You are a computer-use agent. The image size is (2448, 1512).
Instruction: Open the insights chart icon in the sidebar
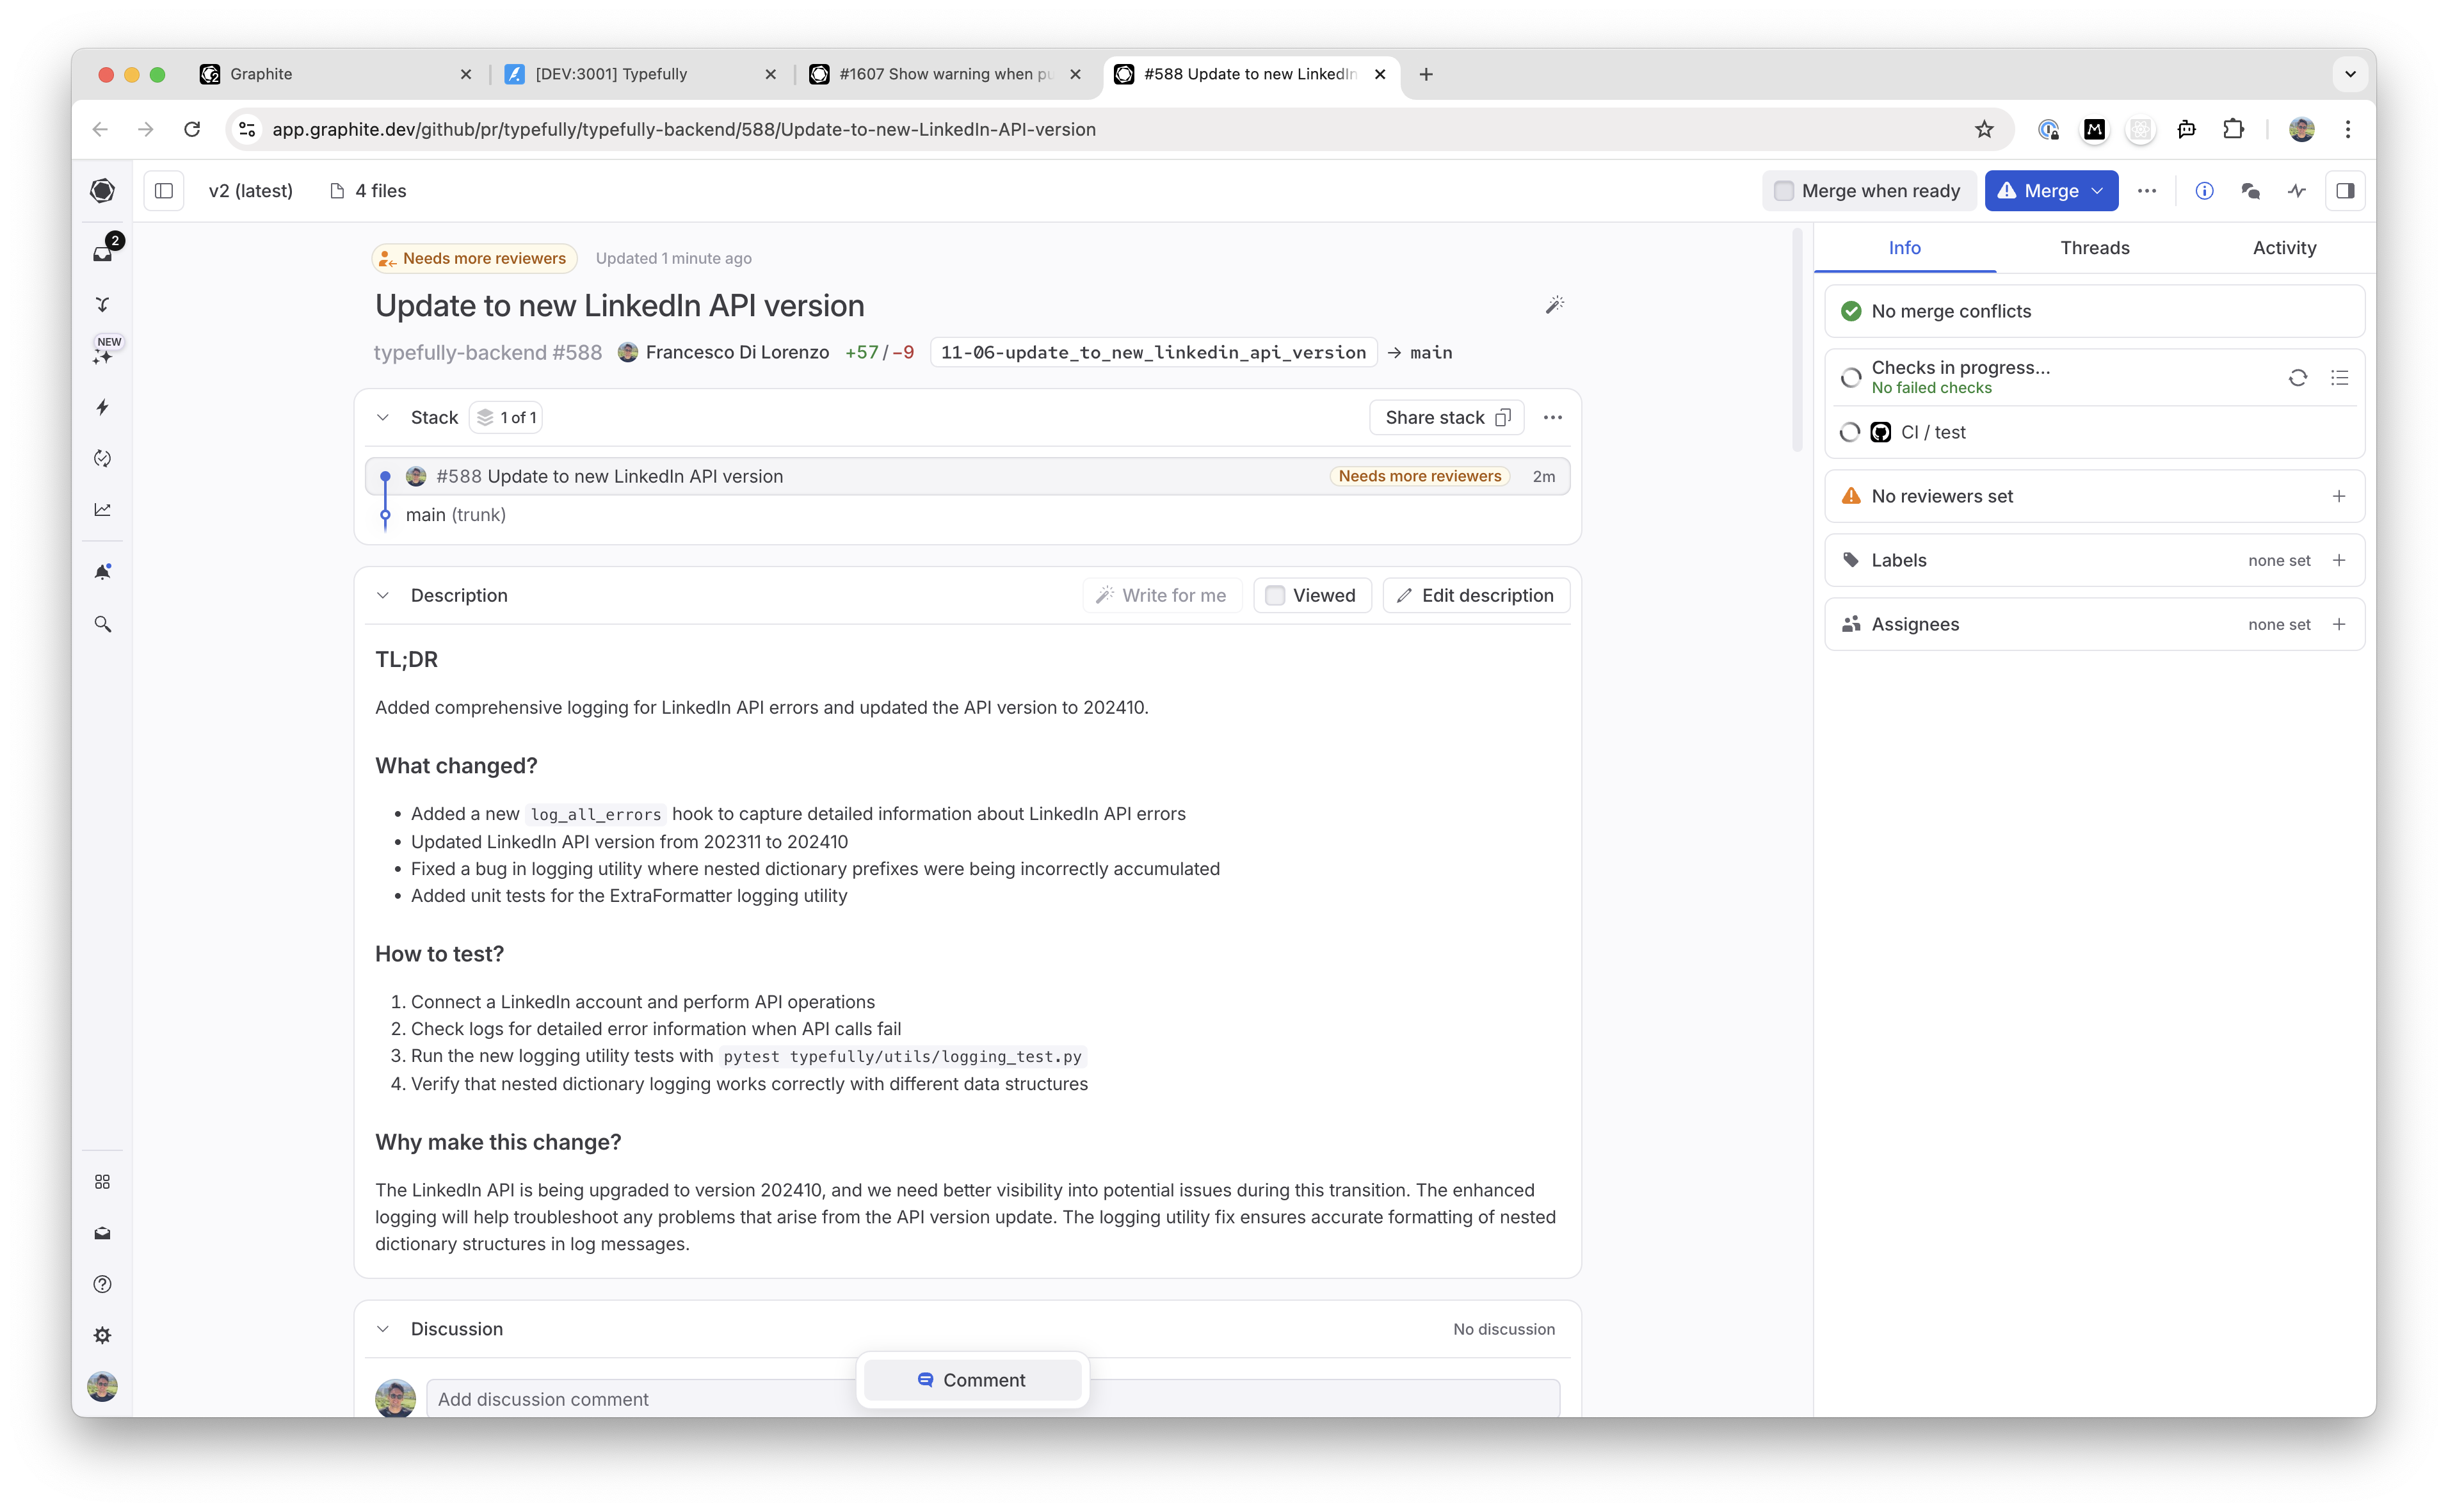(102, 509)
